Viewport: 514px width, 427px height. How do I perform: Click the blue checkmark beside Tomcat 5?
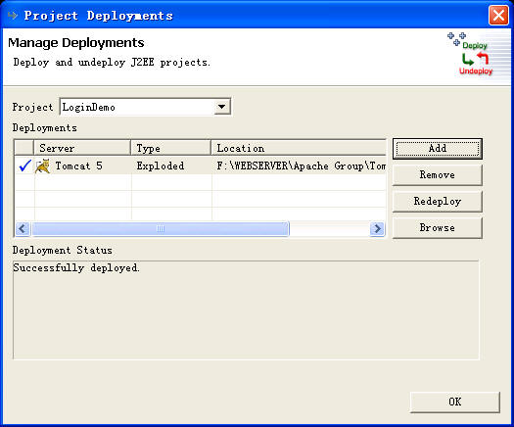(x=24, y=166)
